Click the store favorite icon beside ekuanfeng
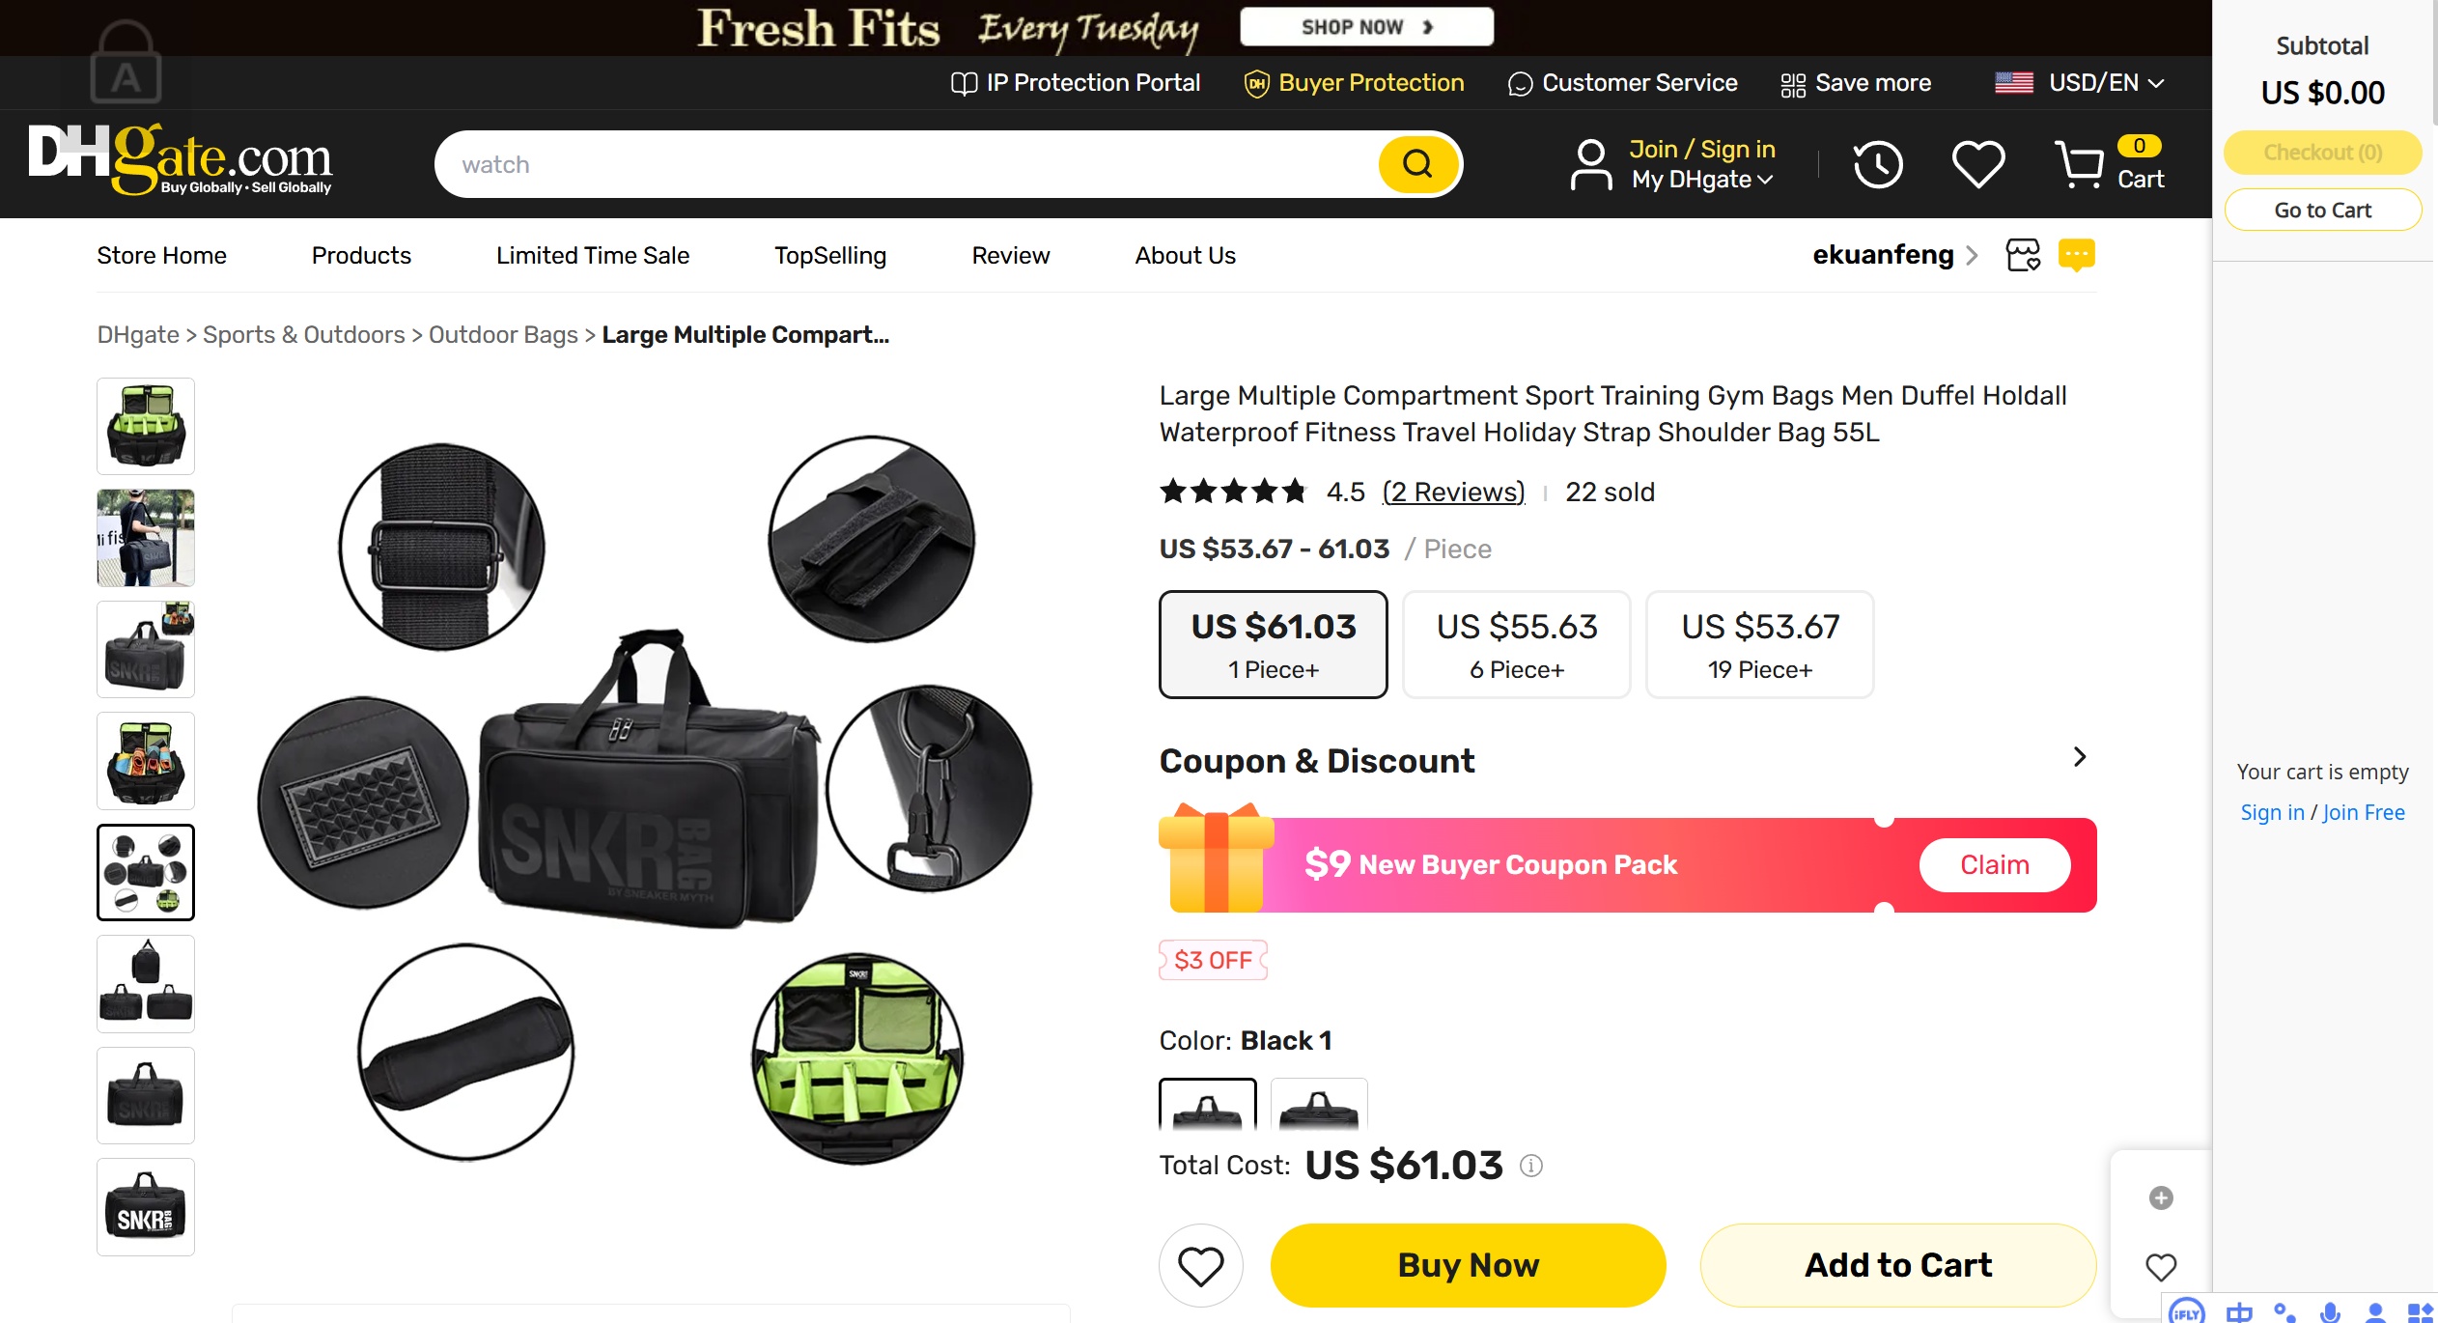This screenshot has width=2438, height=1323. 2023,255
